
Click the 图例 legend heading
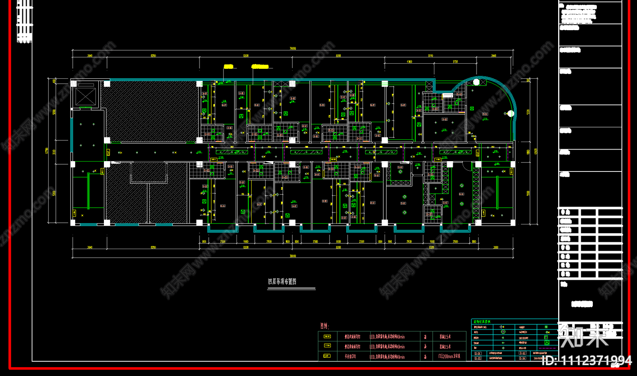324,326
